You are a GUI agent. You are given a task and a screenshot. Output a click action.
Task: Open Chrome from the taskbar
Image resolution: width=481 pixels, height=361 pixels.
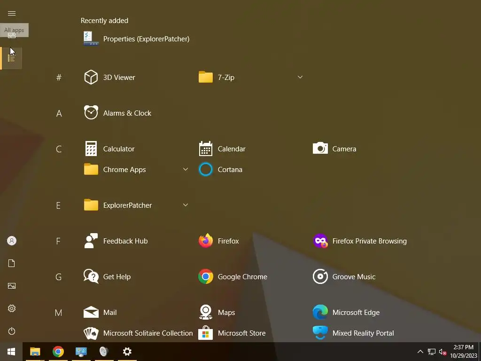pos(58,352)
